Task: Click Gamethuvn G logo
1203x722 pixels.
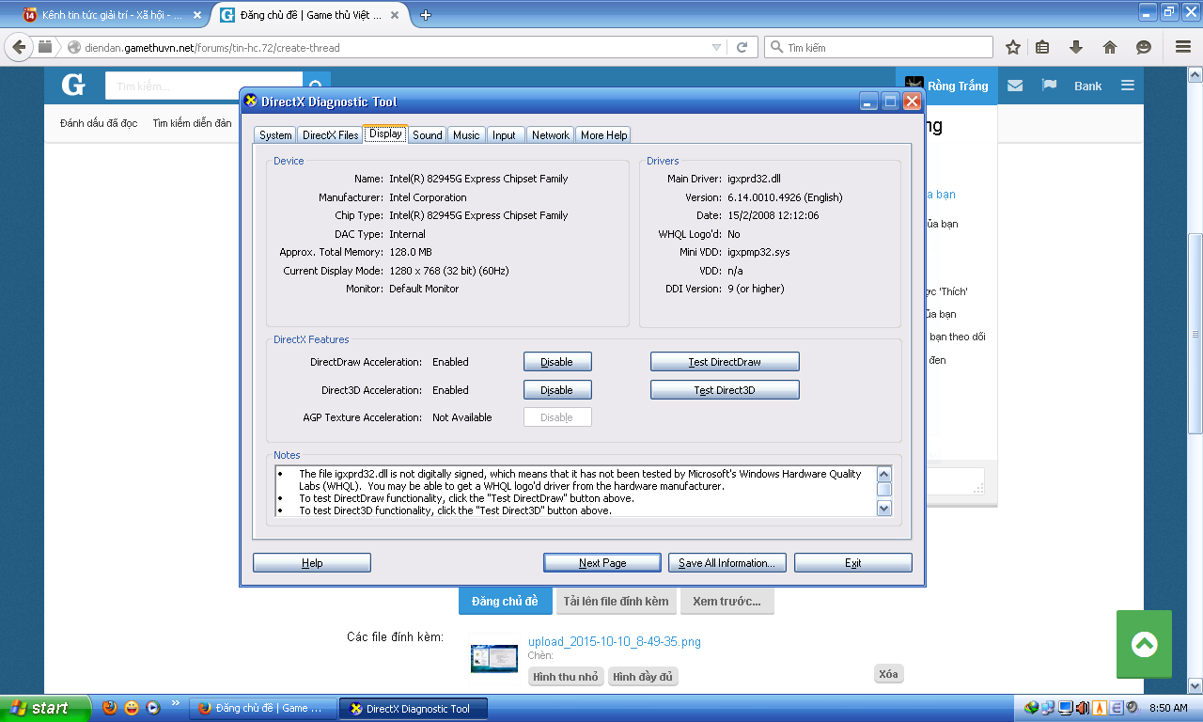Action: (x=72, y=86)
